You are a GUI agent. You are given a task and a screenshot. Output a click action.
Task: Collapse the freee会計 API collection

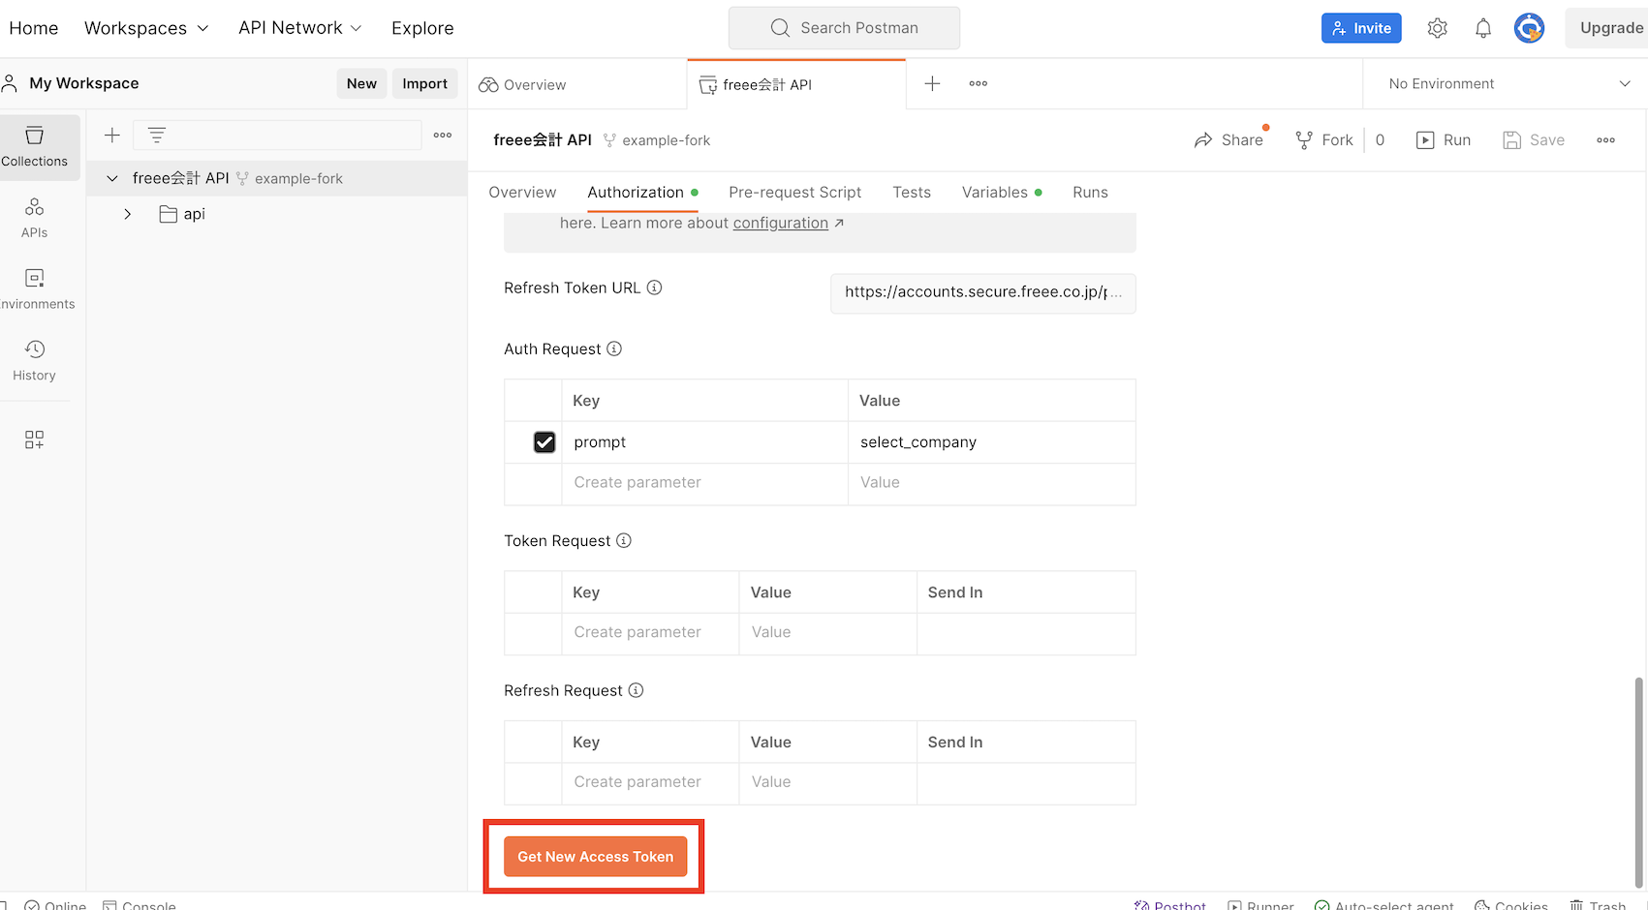tap(111, 178)
